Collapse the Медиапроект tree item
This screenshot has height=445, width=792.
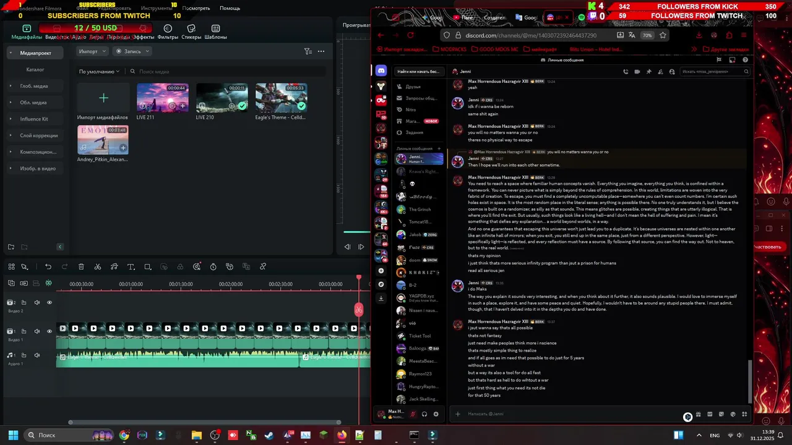[11, 53]
